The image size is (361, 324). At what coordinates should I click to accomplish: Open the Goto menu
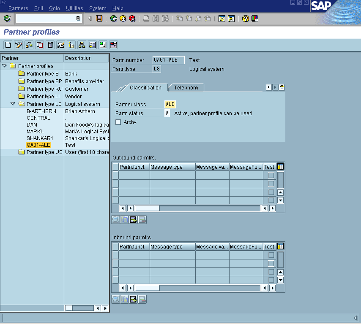point(55,8)
